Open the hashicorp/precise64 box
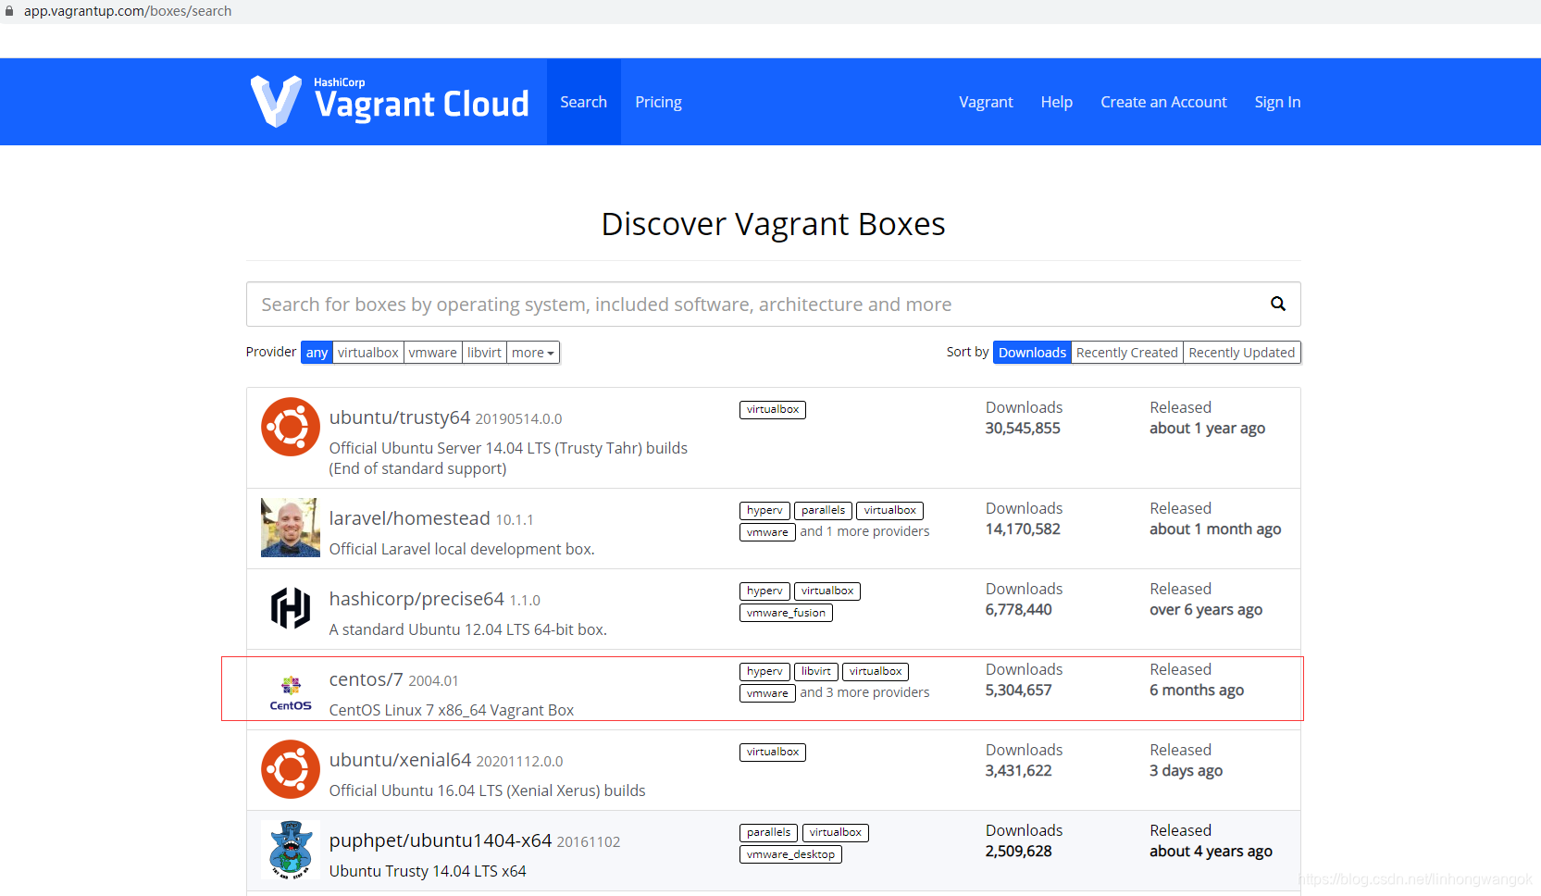This screenshot has height=896, width=1541. (x=416, y=599)
